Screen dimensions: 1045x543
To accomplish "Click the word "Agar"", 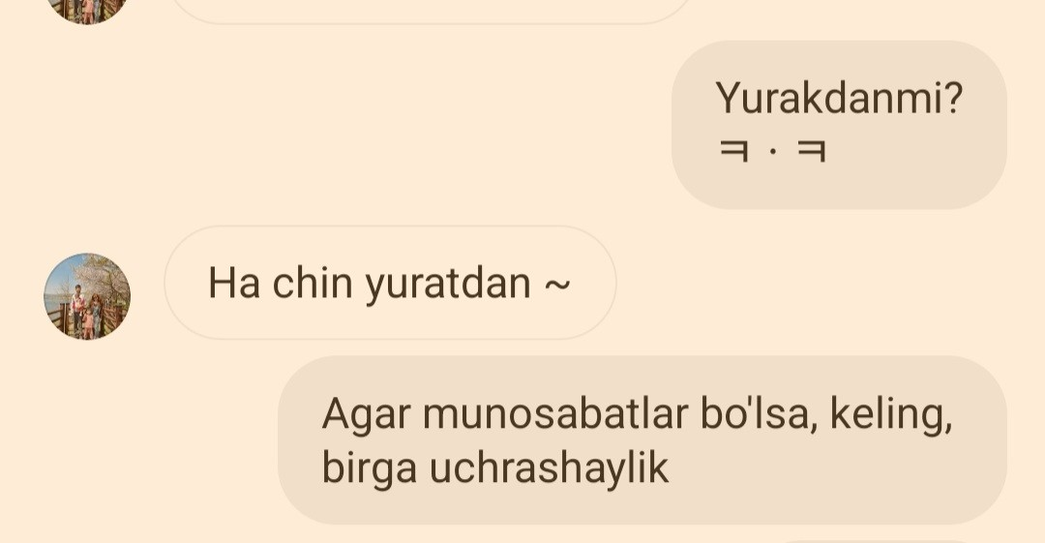I will pyautogui.click(x=365, y=415).
